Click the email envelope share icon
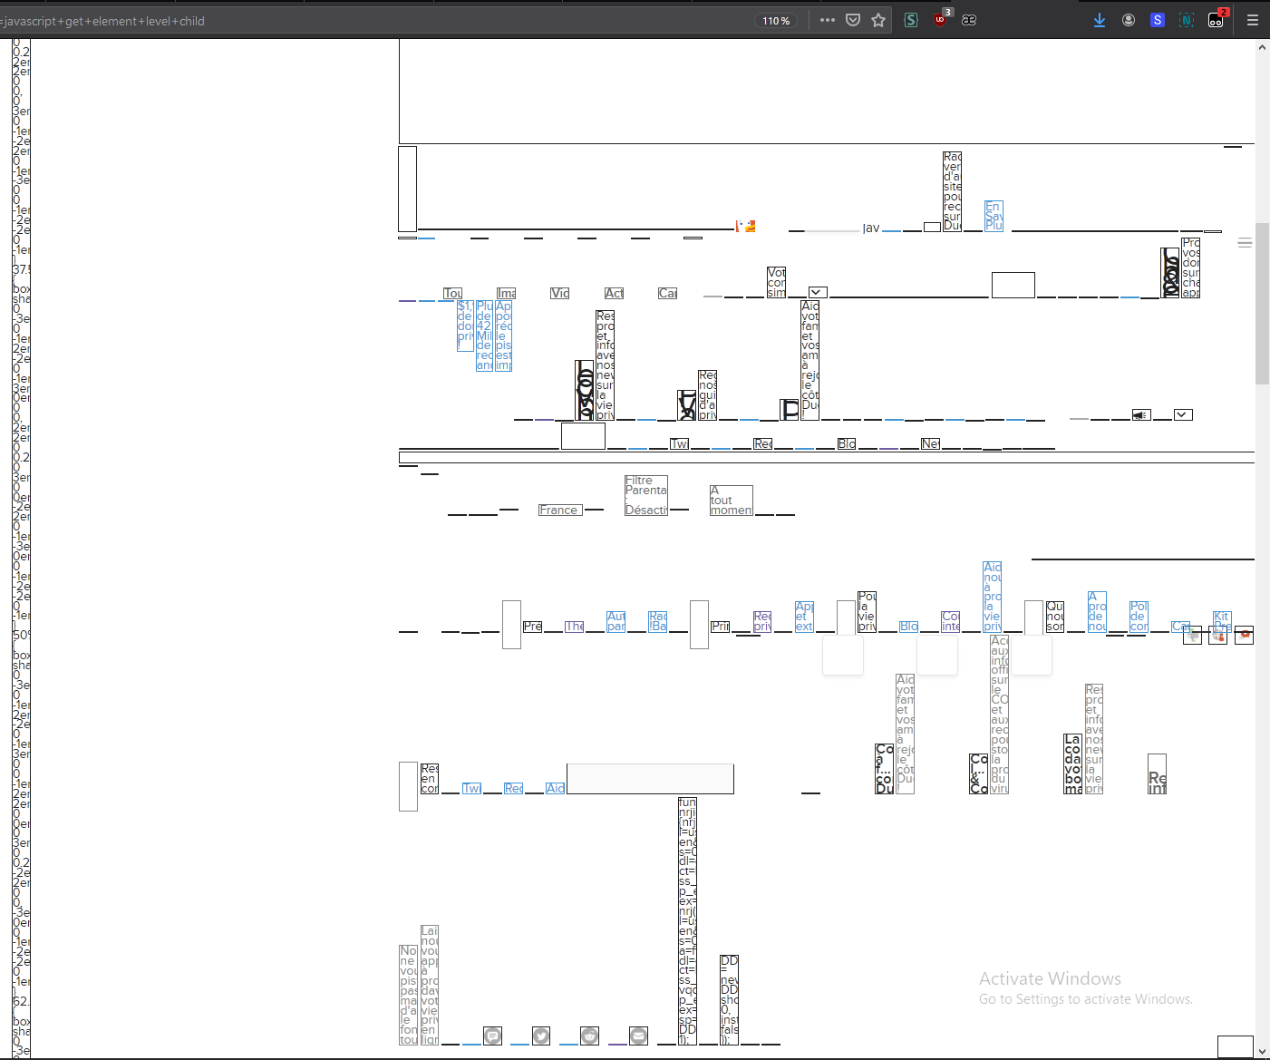Image resolution: width=1270 pixels, height=1060 pixels. click(639, 1036)
